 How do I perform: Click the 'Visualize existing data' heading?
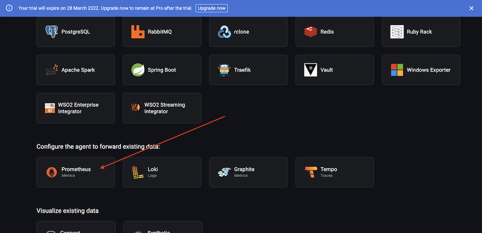click(67, 211)
